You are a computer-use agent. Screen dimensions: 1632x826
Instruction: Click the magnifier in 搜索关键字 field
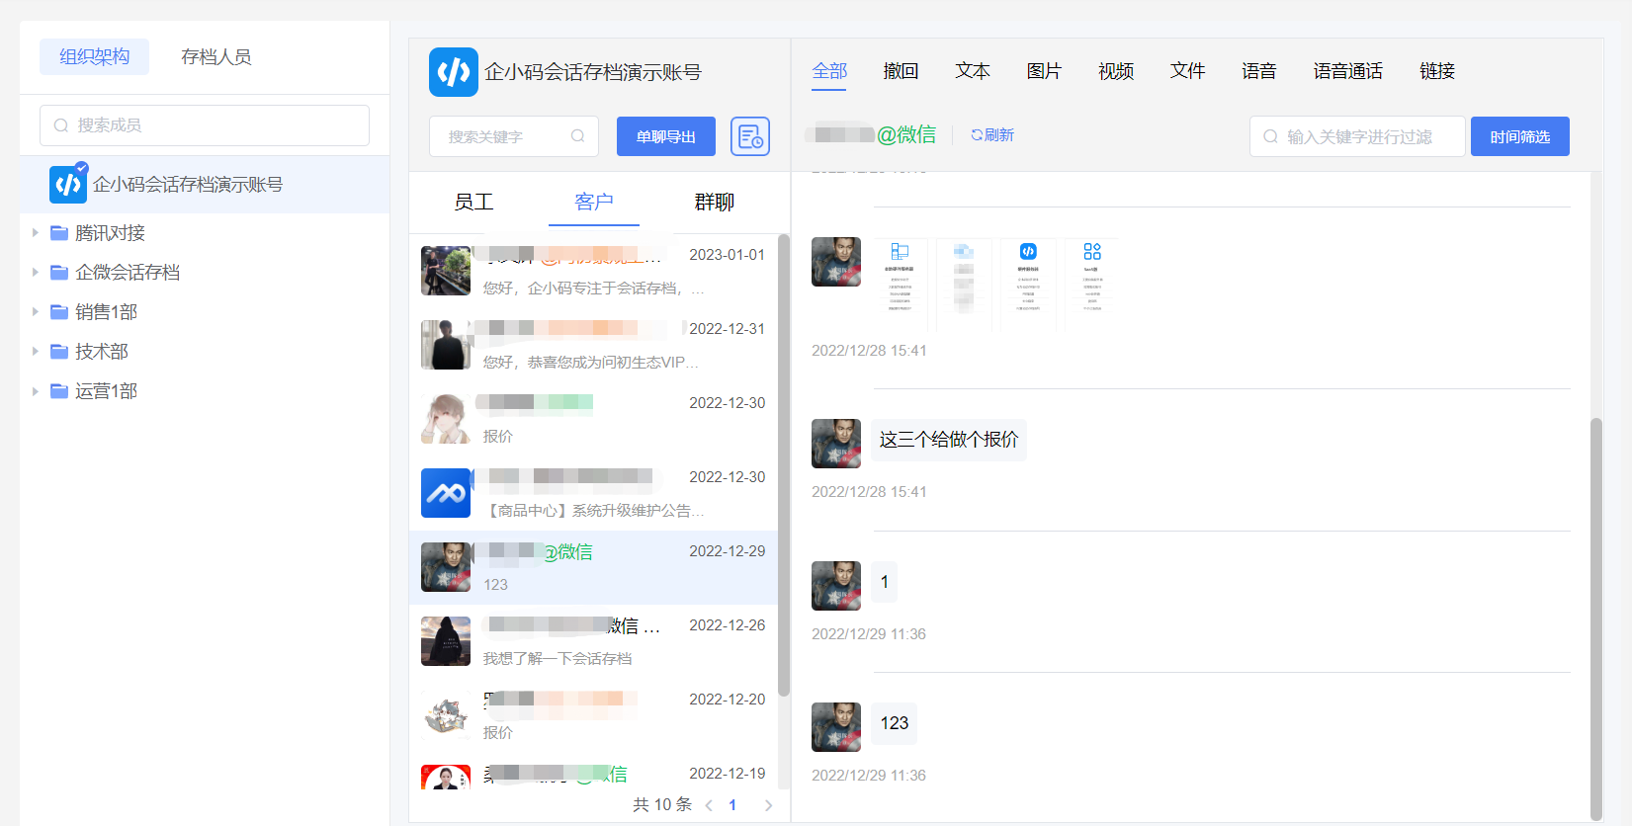coord(578,136)
